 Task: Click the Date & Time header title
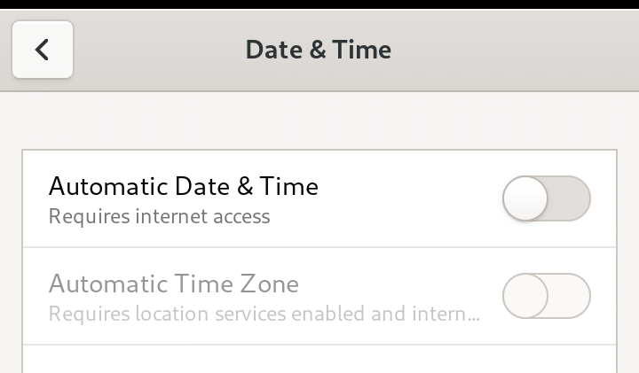click(x=318, y=50)
